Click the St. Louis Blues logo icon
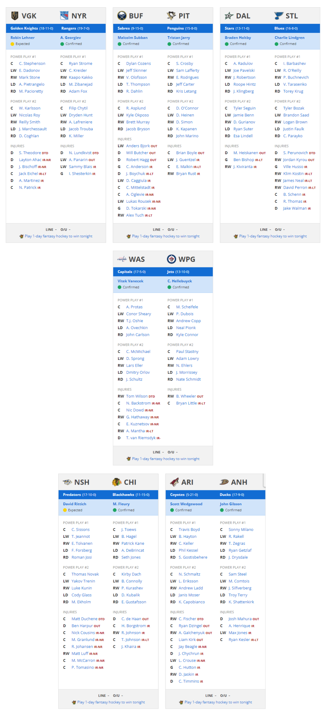The height and width of the screenshot is (717, 326). tap(279, 16)
